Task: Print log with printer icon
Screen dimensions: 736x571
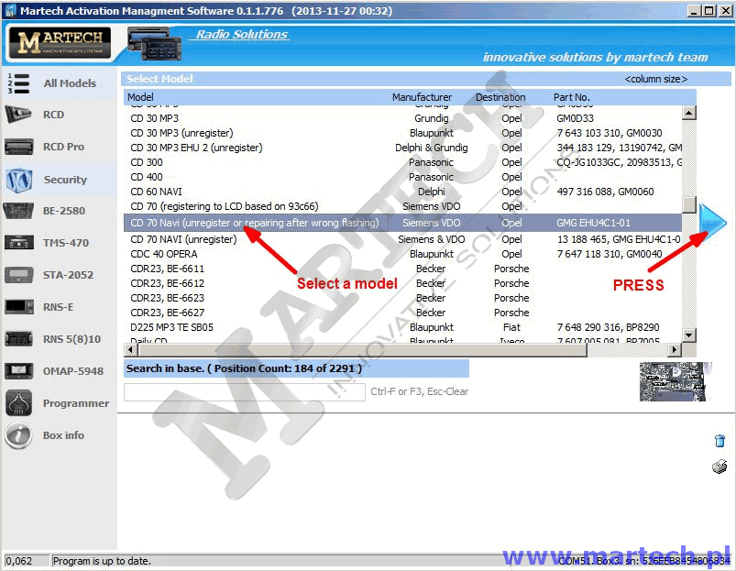Action: (720, 467)
